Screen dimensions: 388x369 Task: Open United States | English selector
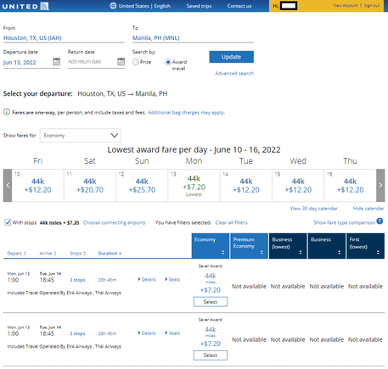[x=144, y=6]
